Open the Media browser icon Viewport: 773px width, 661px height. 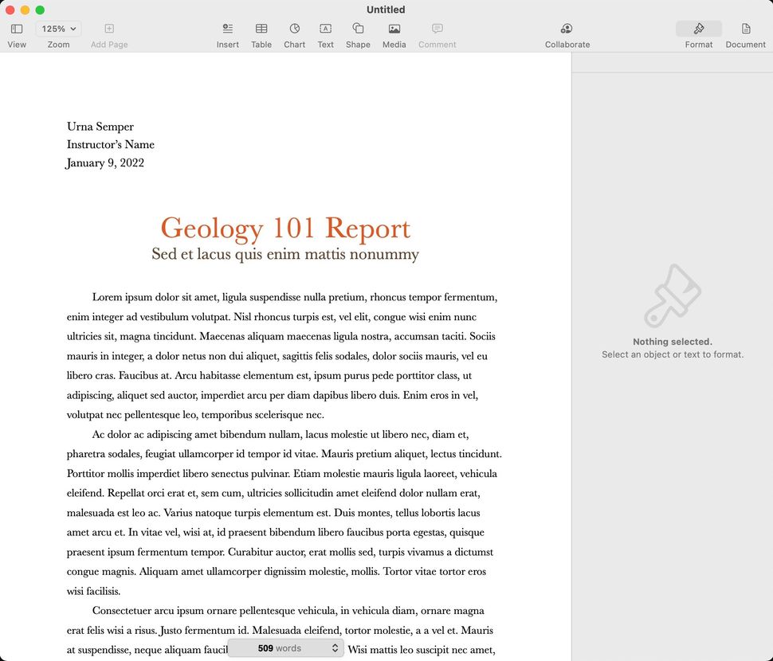pyautogui.click(x=394, y=32)
